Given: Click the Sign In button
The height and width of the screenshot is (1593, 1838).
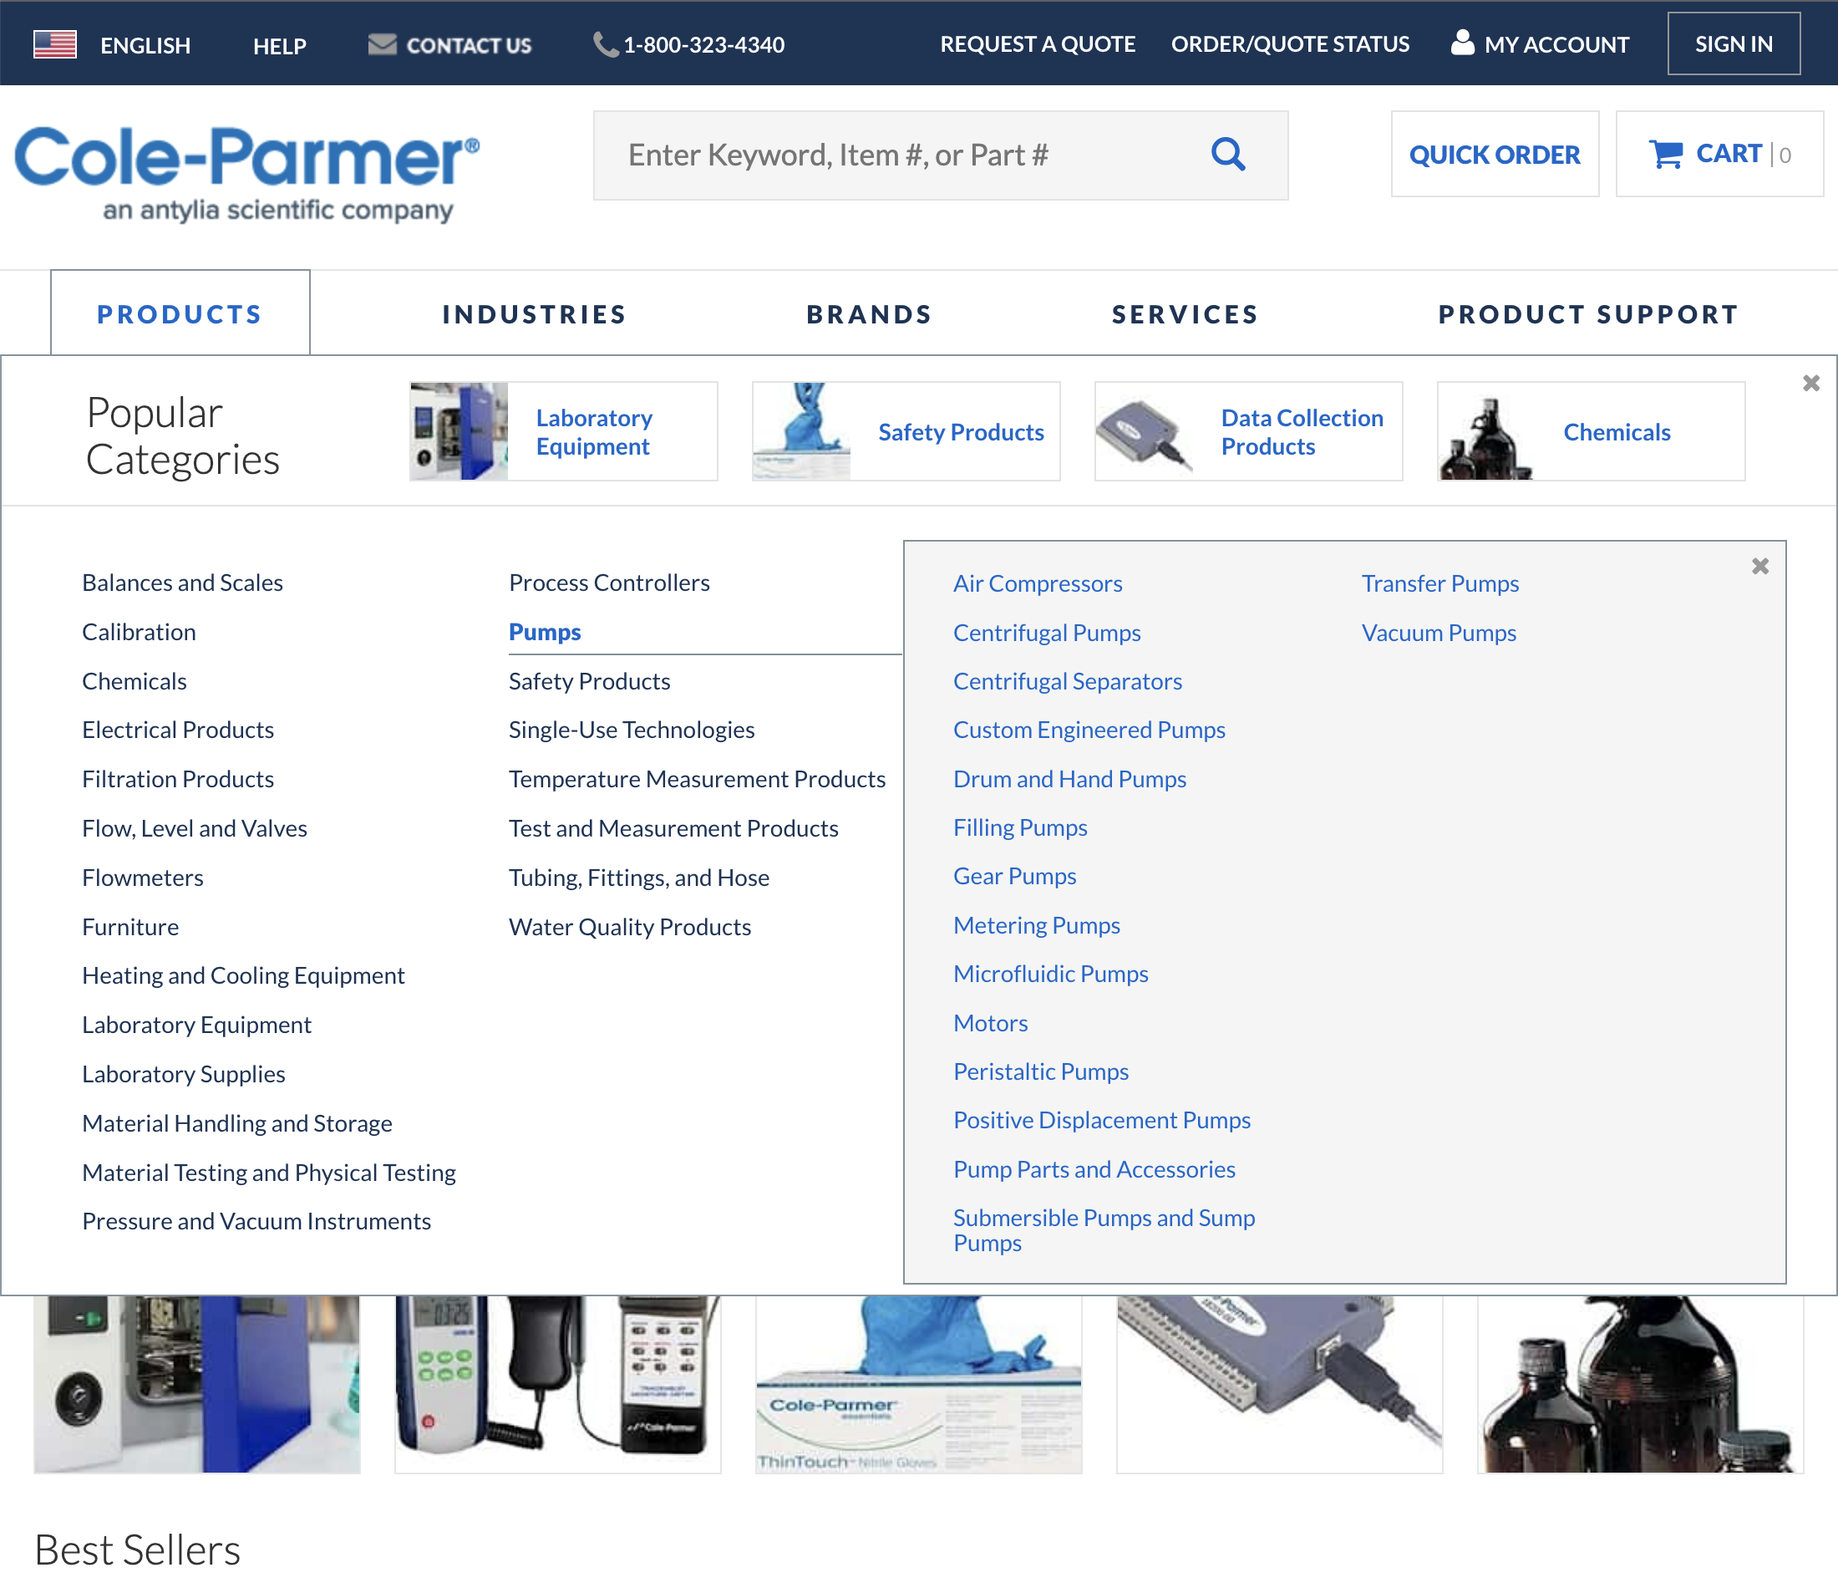Looking at the screenshot, I should pos(1733,43).
